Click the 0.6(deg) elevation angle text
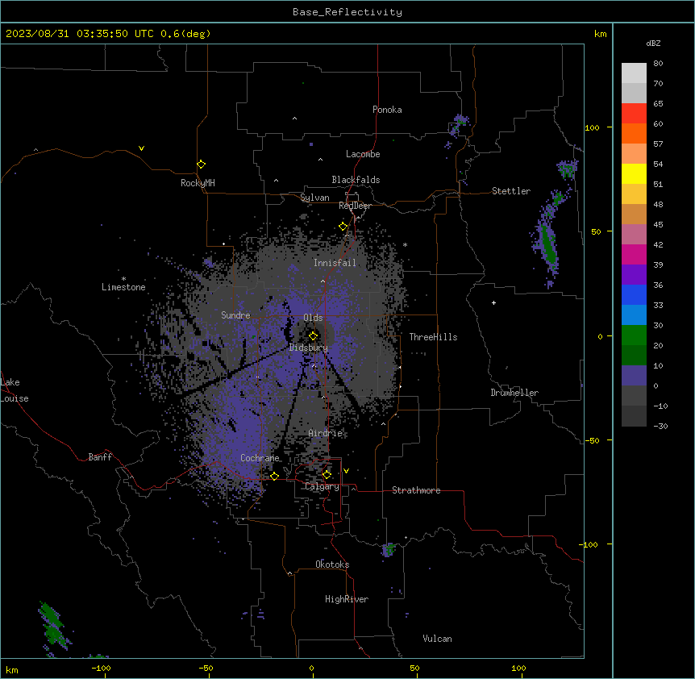The height and width of the screenshot is (679, 695). tap(185, 34)
